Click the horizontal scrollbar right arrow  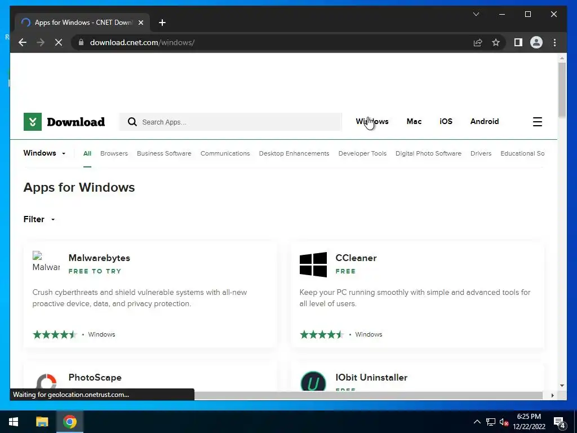(552, 395)
